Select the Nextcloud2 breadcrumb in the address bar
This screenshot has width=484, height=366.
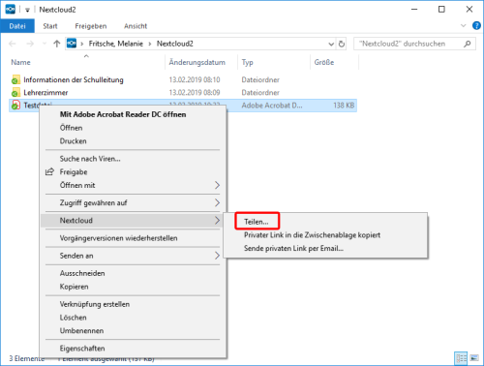pyautogui.click(x=175, y=44)
